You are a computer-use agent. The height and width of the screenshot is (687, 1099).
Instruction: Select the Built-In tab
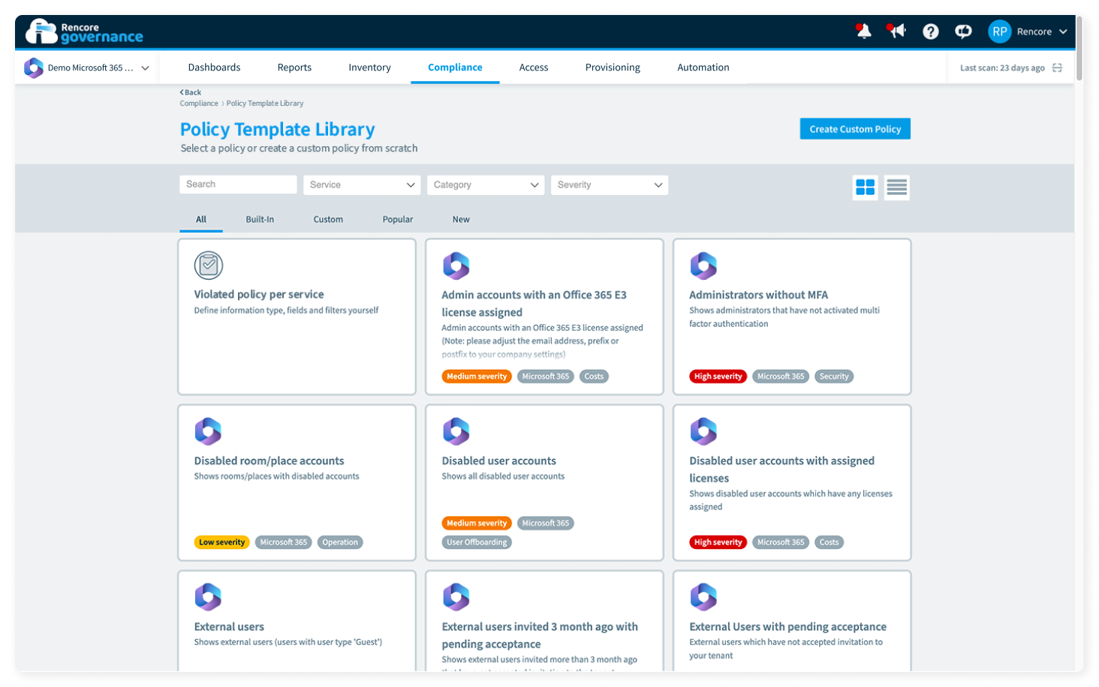pyautogui.click(x=260, y=220)
